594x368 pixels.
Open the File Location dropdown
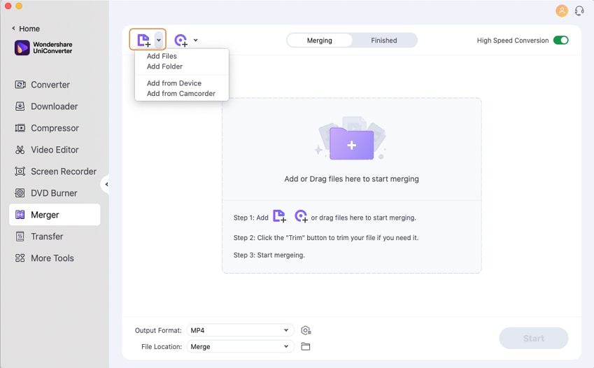pos(239,346)
